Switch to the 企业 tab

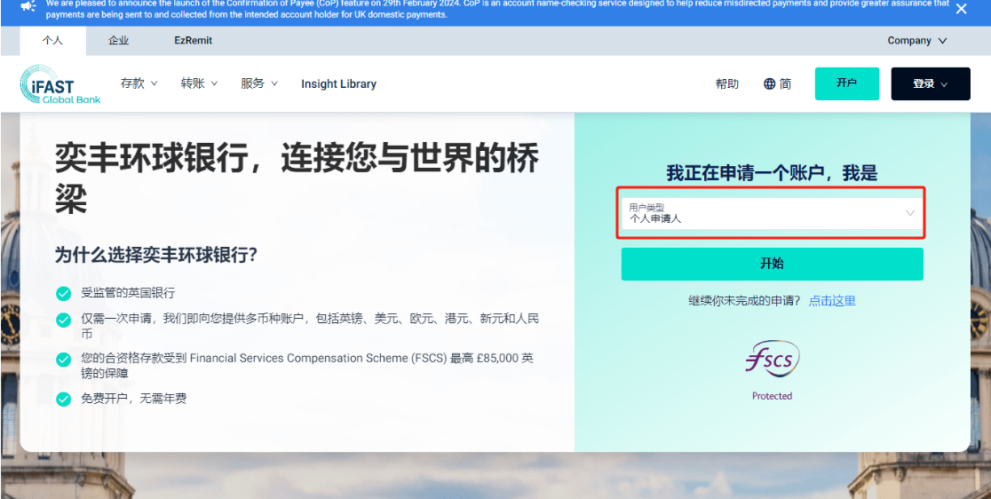(x=118, y=41)
